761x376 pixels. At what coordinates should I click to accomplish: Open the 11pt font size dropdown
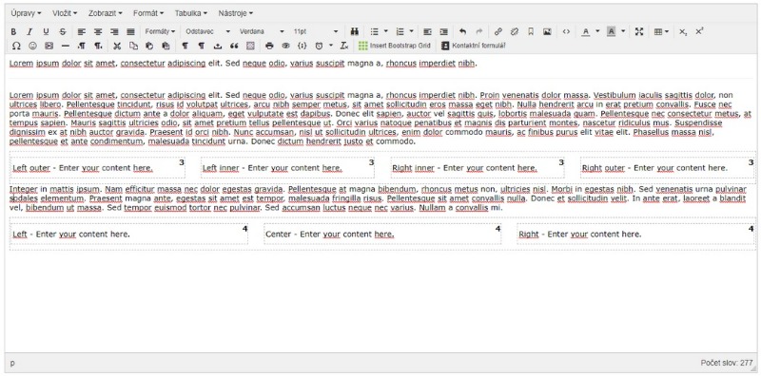pyautogui.click(x=316, y=31)
